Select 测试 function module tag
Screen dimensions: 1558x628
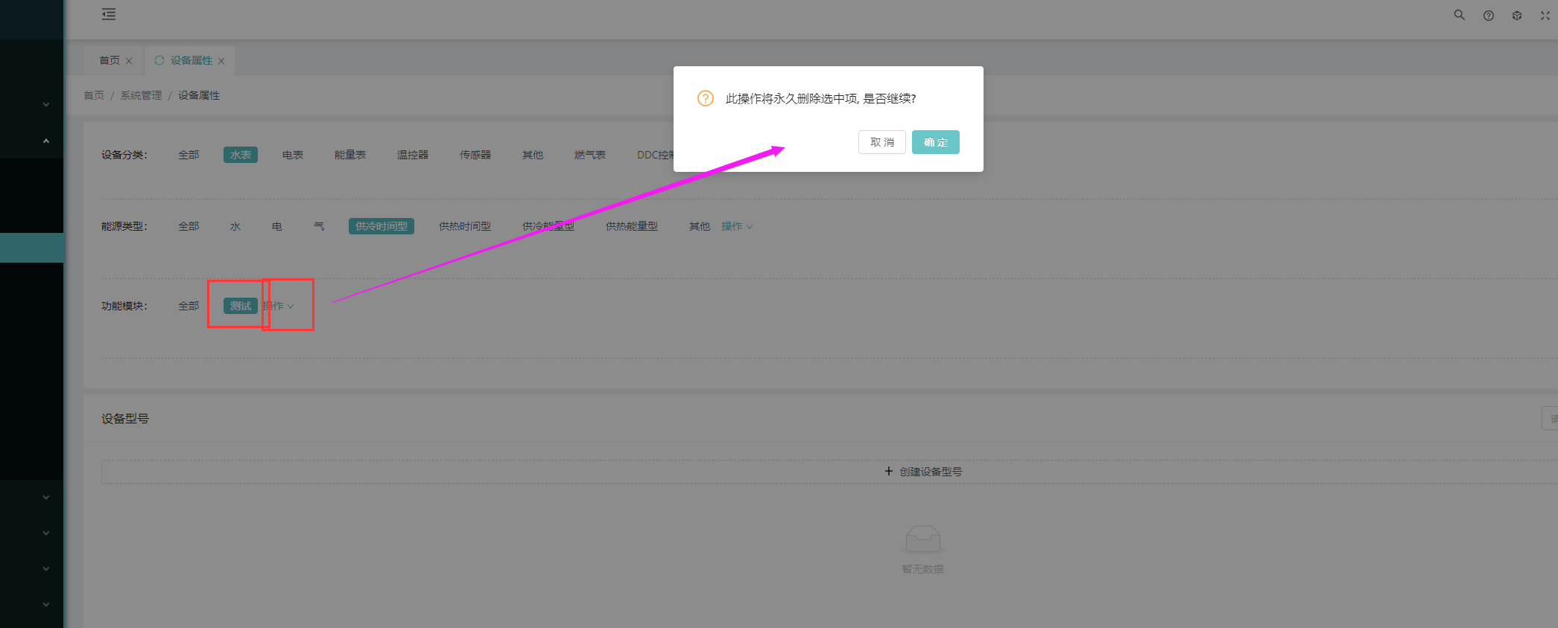point(241,306)
